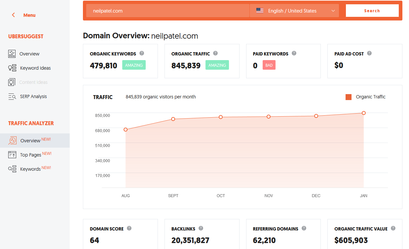Select Traffic Analyzer Overview NEW item
The width and height of the screenshot is (409, 249).
pyautogui.click(x=35, y=140)
